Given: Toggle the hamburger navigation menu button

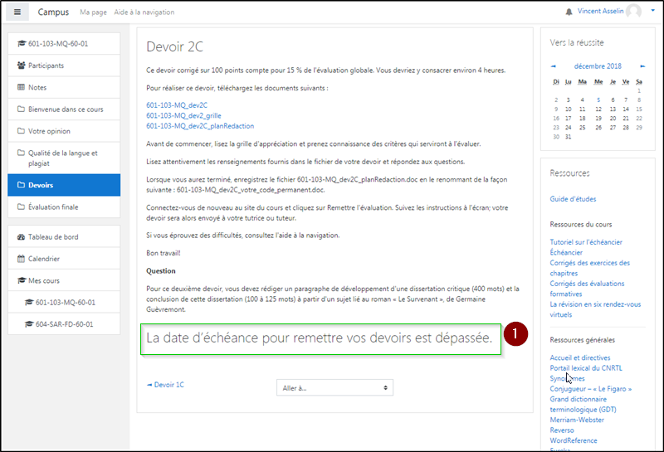Looking at the screenshot, I should (x=17, y=12).
